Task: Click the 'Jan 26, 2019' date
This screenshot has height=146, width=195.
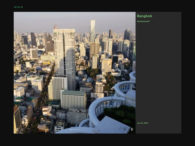Action: pos(143,123)
